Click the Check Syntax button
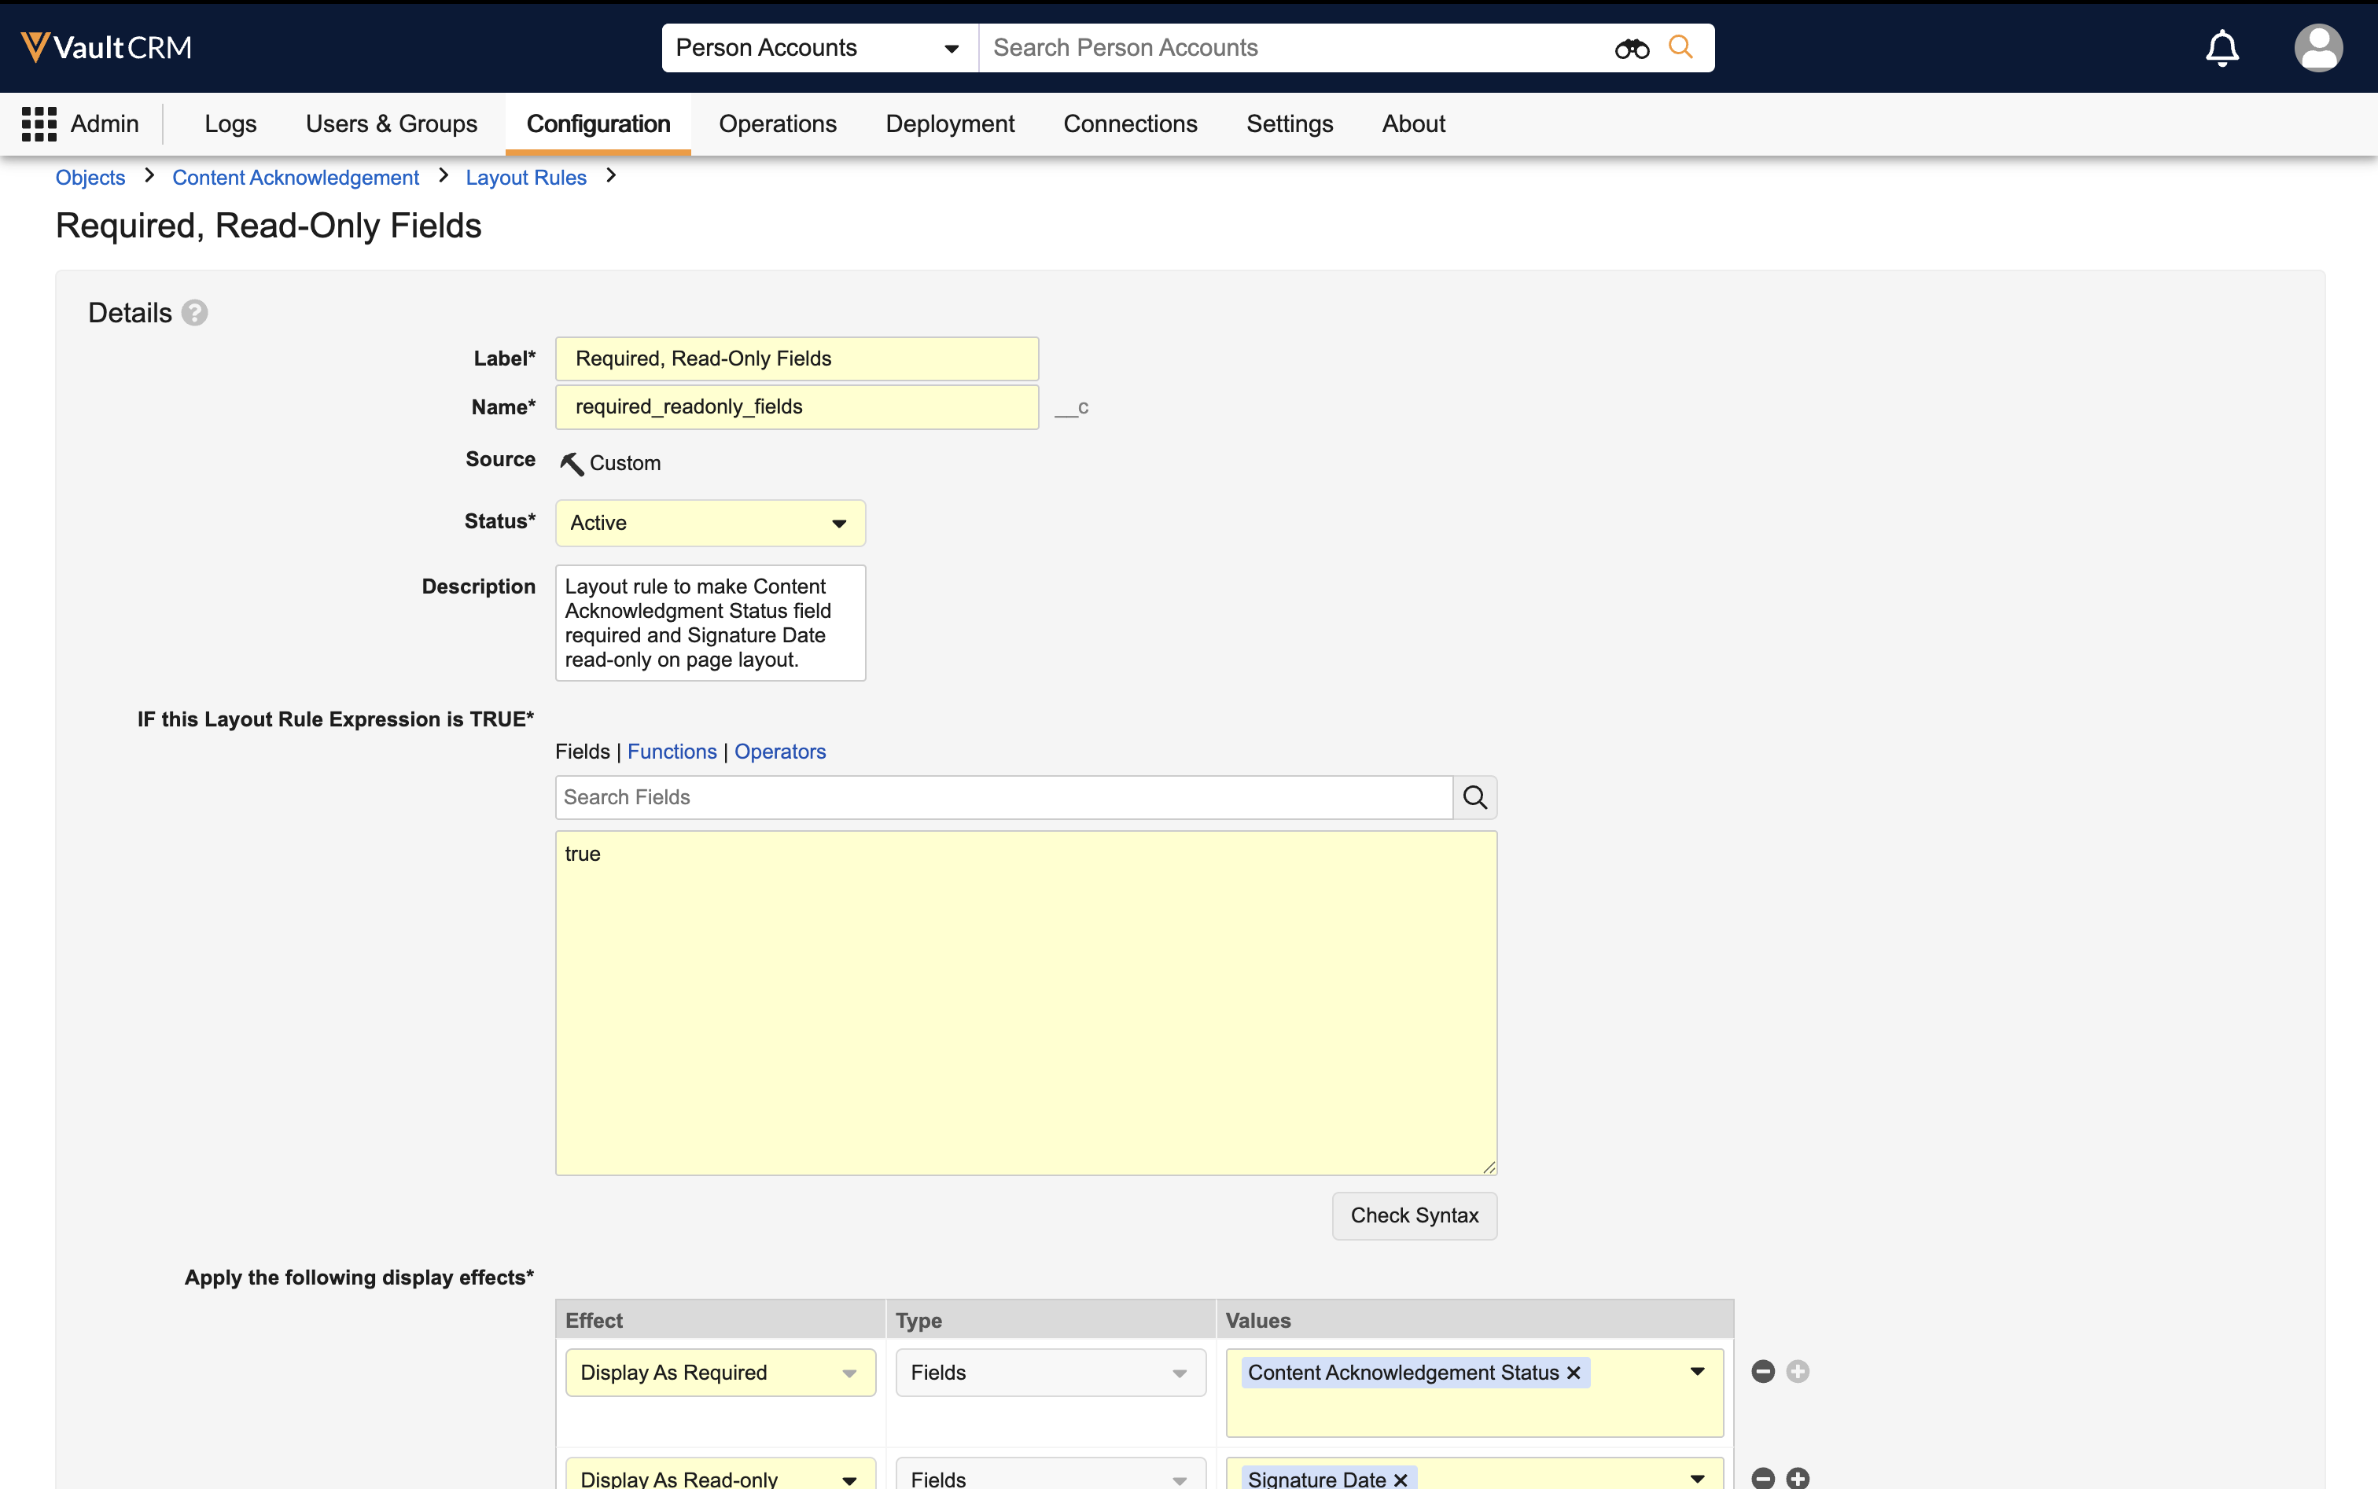The image size is (2378, 1489). pyautogui.click(x=1414, y=1215)
